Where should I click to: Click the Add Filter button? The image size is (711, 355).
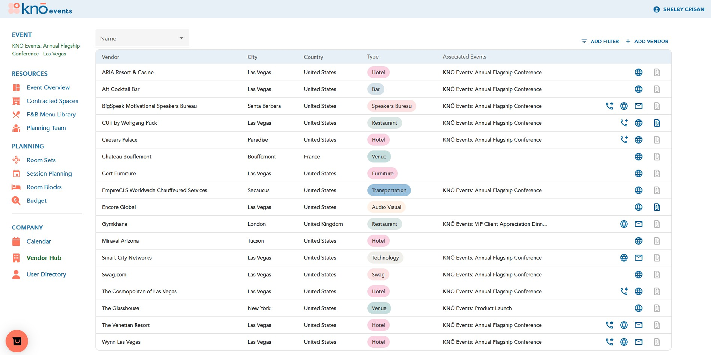(x=600, y=41)
